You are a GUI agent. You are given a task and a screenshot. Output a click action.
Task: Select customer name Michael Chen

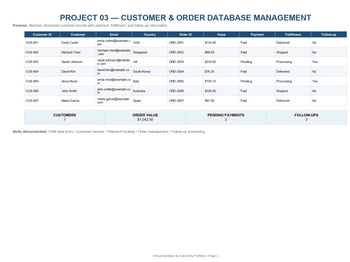71,52
